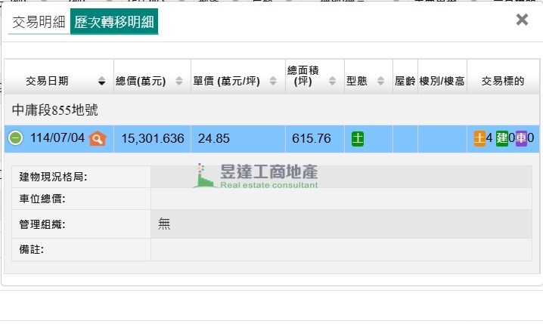Screen dimensions: 543x324
Task: Click the 屋齡 column header
Action: point(405,81)
